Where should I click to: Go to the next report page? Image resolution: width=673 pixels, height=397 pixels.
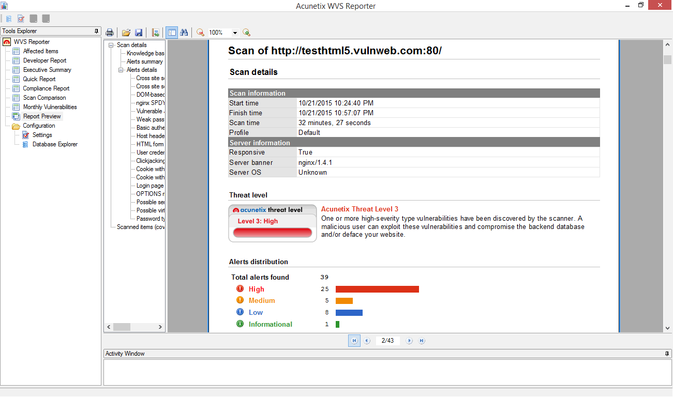(x=409, y=341)
